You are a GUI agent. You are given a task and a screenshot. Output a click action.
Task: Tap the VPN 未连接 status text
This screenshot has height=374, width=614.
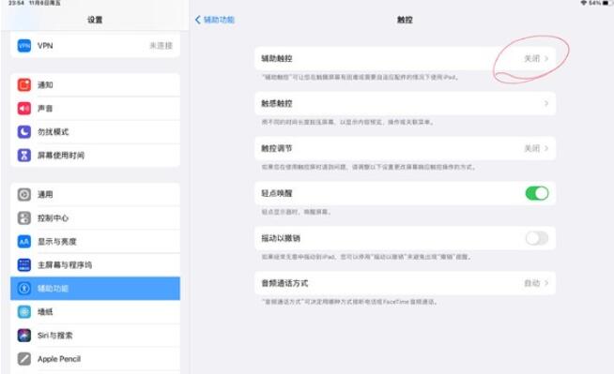coord(161,46)
